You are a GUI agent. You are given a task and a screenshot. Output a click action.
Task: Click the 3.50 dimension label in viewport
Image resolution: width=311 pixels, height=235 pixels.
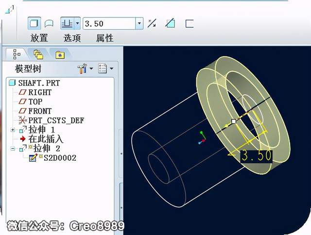coord(256,156)
